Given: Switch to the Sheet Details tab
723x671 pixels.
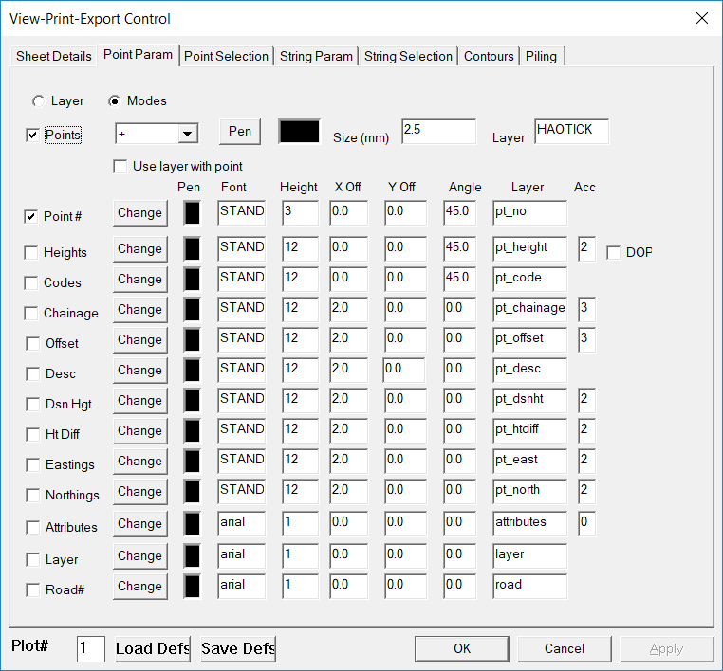Looking at the screenshot, I should pos(54,56).
